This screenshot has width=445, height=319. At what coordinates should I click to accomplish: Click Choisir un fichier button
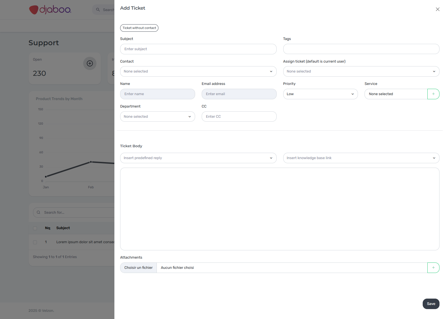pos(138,268)
